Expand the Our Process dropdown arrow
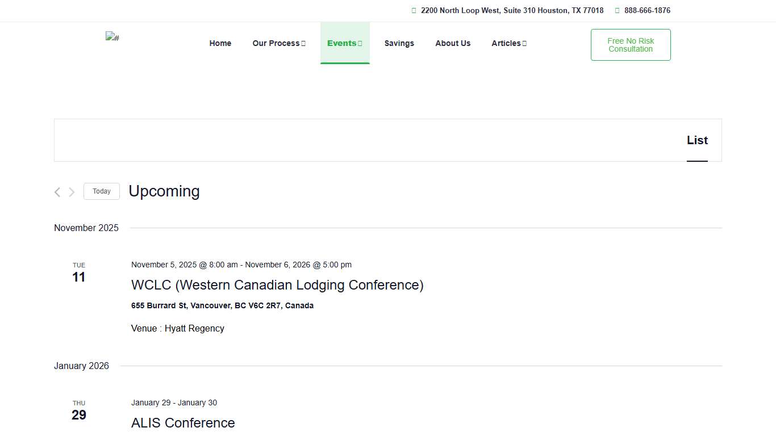This screenshot has height=436, width=776. coord(303,44)
